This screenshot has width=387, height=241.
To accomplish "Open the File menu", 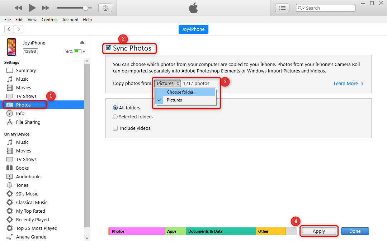I will [x=8, y=20].
